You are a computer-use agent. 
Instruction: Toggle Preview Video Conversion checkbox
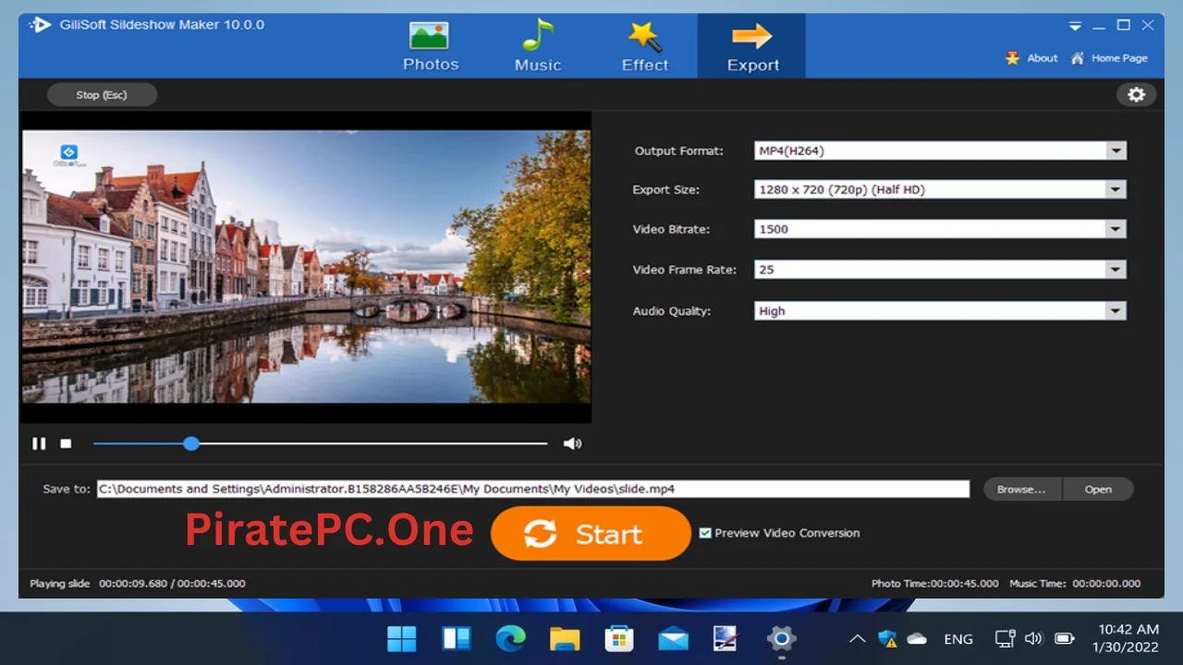705,533
